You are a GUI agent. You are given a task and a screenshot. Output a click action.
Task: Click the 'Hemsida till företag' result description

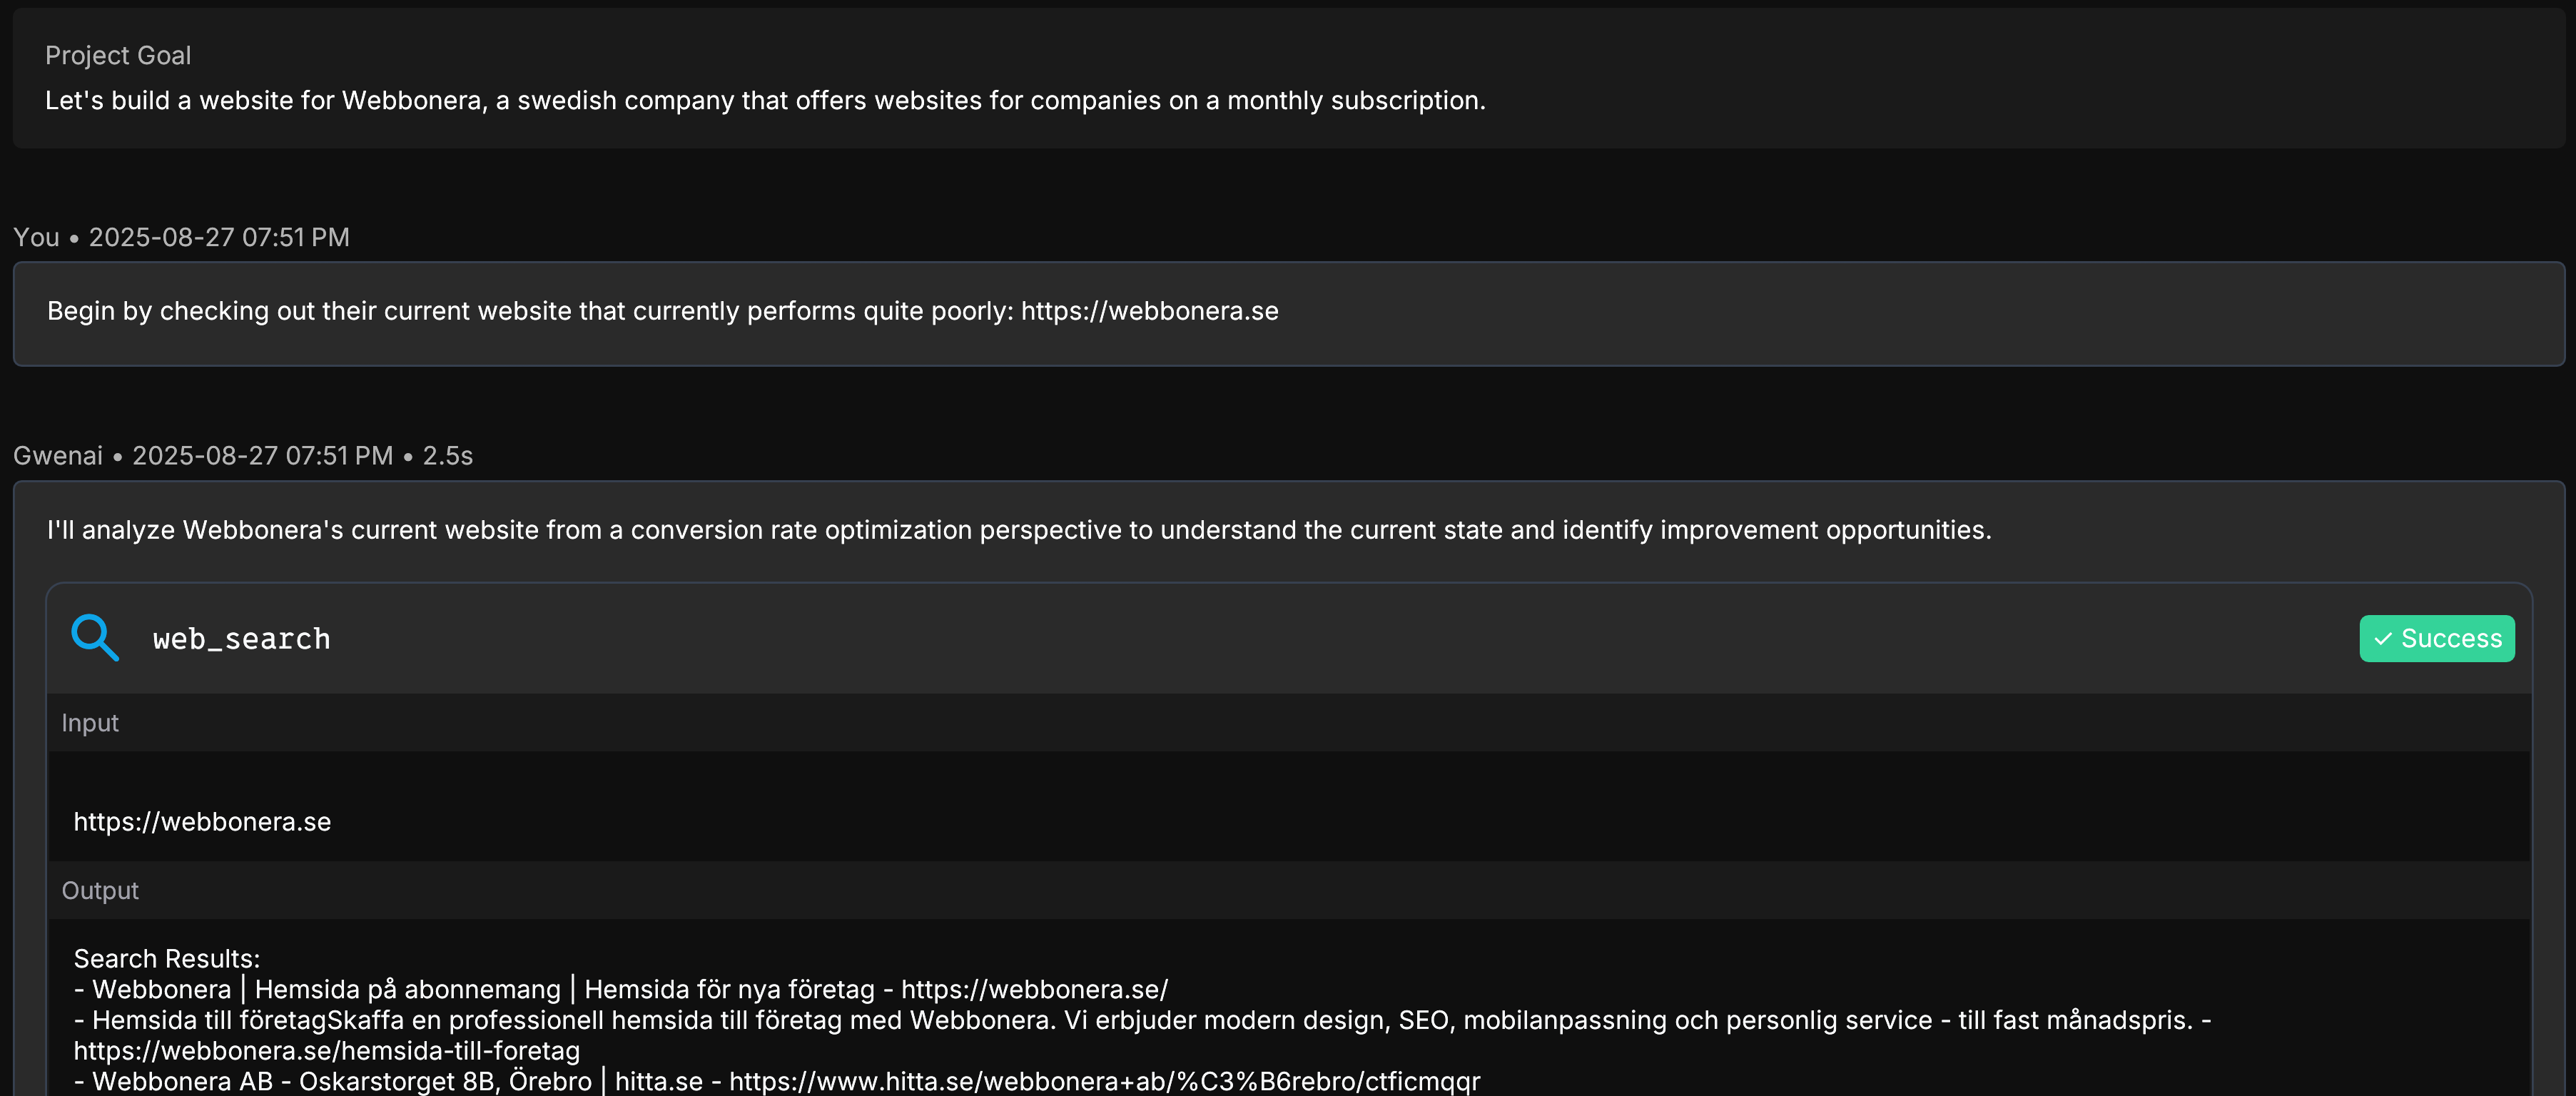[x=1150, y=1021]
